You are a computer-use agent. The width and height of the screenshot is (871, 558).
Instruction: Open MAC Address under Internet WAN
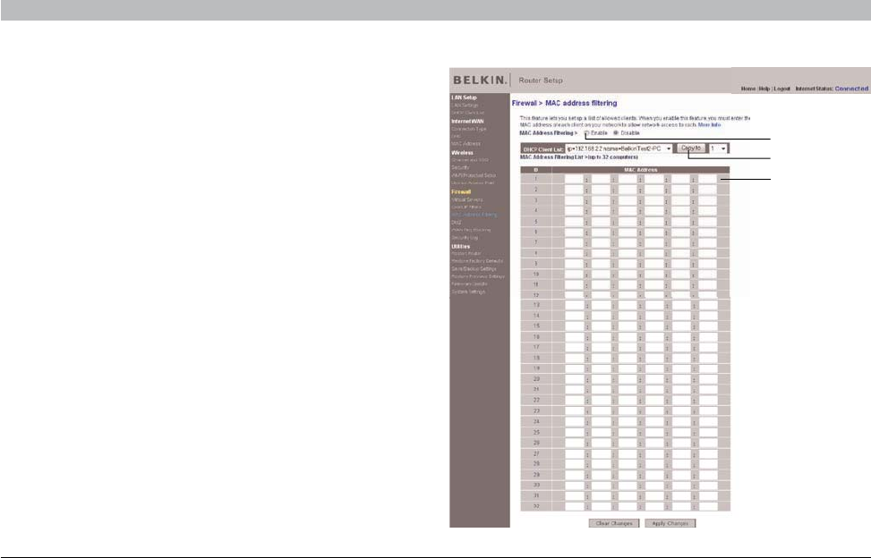465,144
